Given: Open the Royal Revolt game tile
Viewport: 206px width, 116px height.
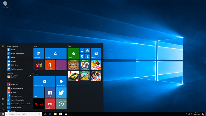Looking at the screenshot, I should (96, 76).
